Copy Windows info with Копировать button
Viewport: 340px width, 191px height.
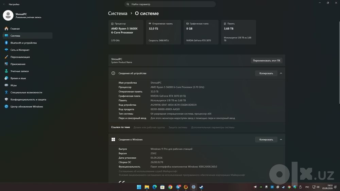[266, 140]
